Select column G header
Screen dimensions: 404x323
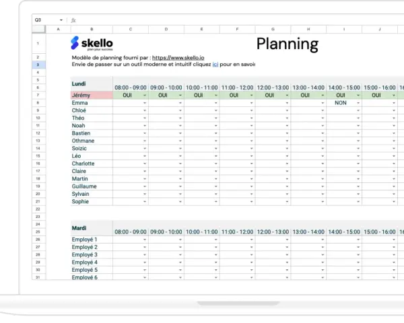[273, 29]
